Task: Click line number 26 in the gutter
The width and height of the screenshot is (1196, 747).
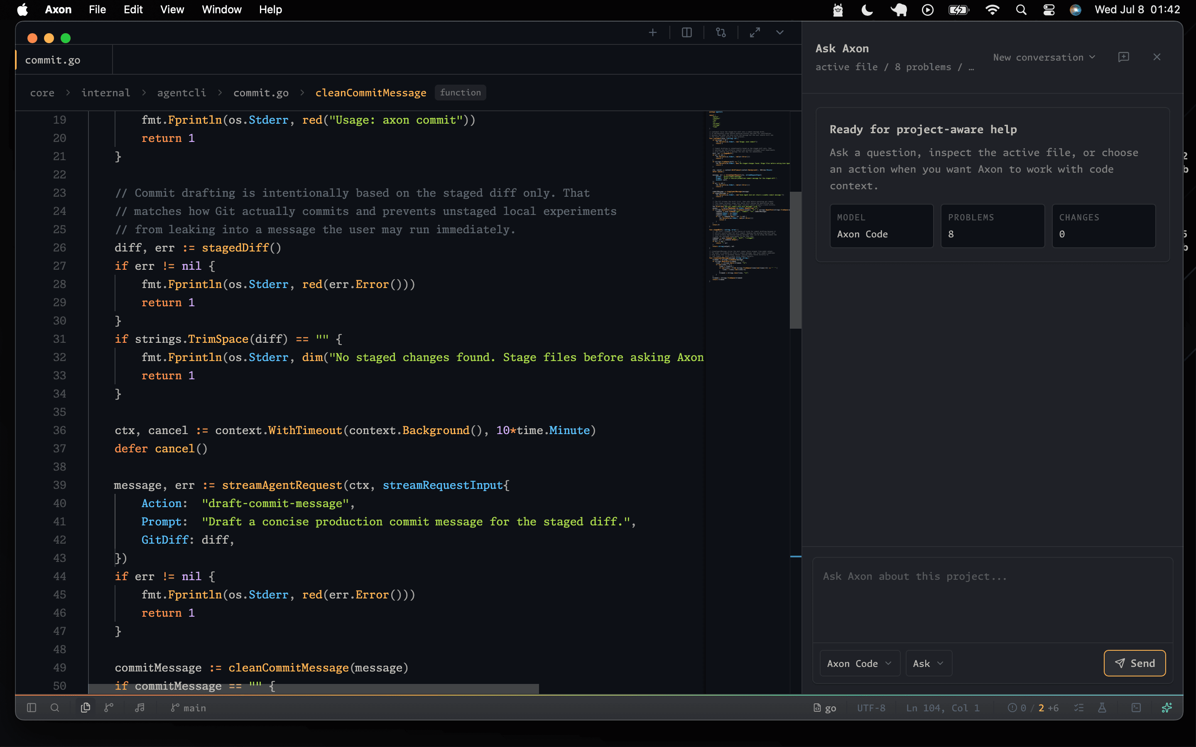Action: tap(59, 247)
